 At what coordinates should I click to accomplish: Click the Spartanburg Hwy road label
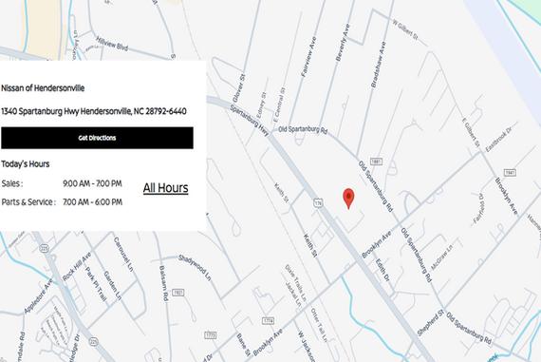[x=249, y=120]
